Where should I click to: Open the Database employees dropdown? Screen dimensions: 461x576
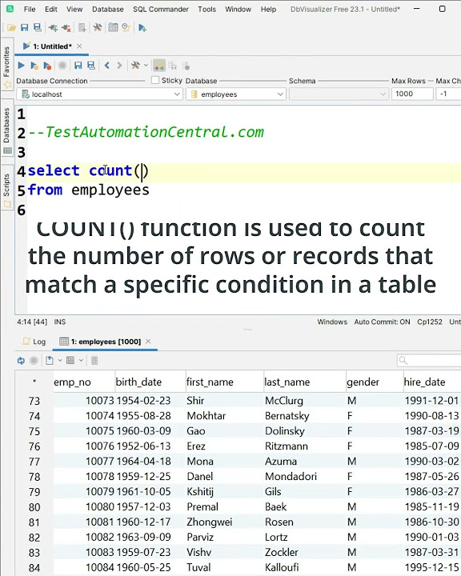pyautogui.click(x=235, y=94)
